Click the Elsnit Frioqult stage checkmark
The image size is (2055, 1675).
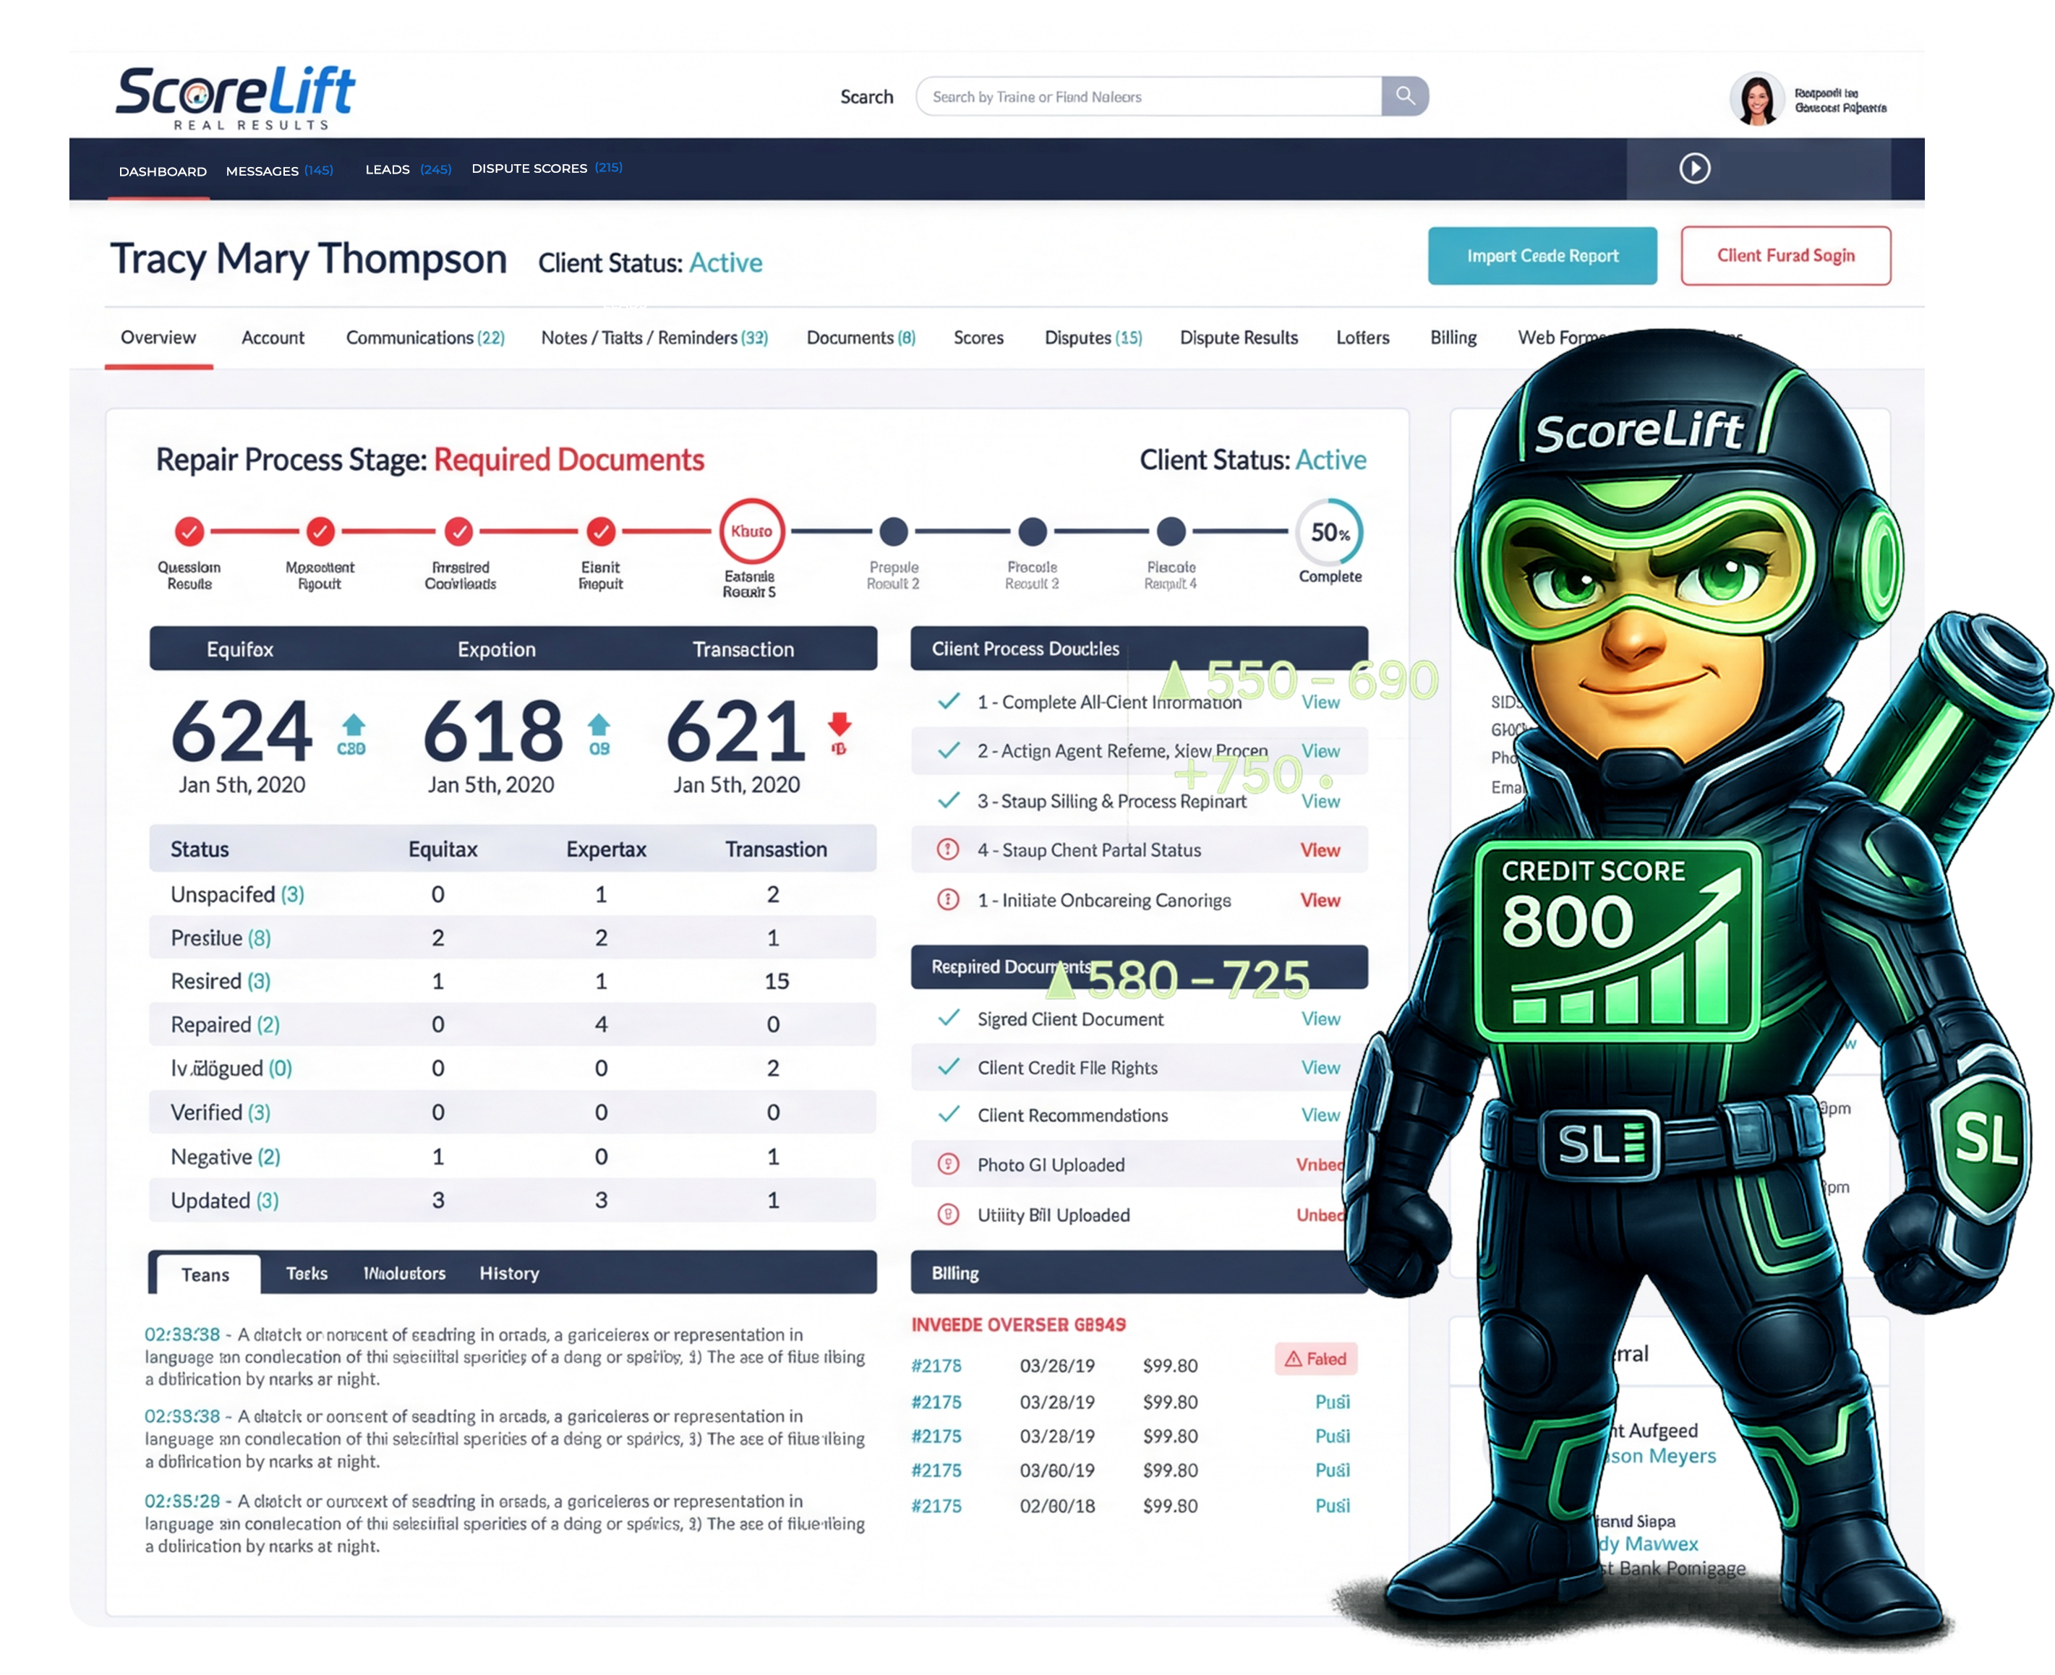(x=600, y=531)
